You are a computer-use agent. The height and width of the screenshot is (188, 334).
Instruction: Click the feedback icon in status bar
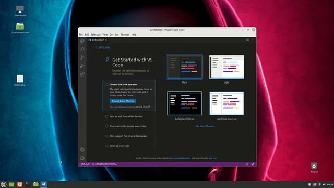point(247,164)
